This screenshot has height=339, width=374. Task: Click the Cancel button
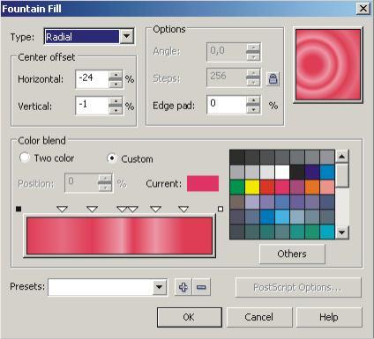pos(259,317)
